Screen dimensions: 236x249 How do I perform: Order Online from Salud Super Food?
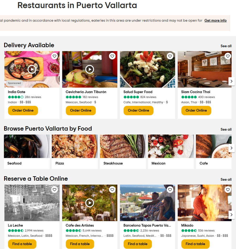[x=139, y=111]
